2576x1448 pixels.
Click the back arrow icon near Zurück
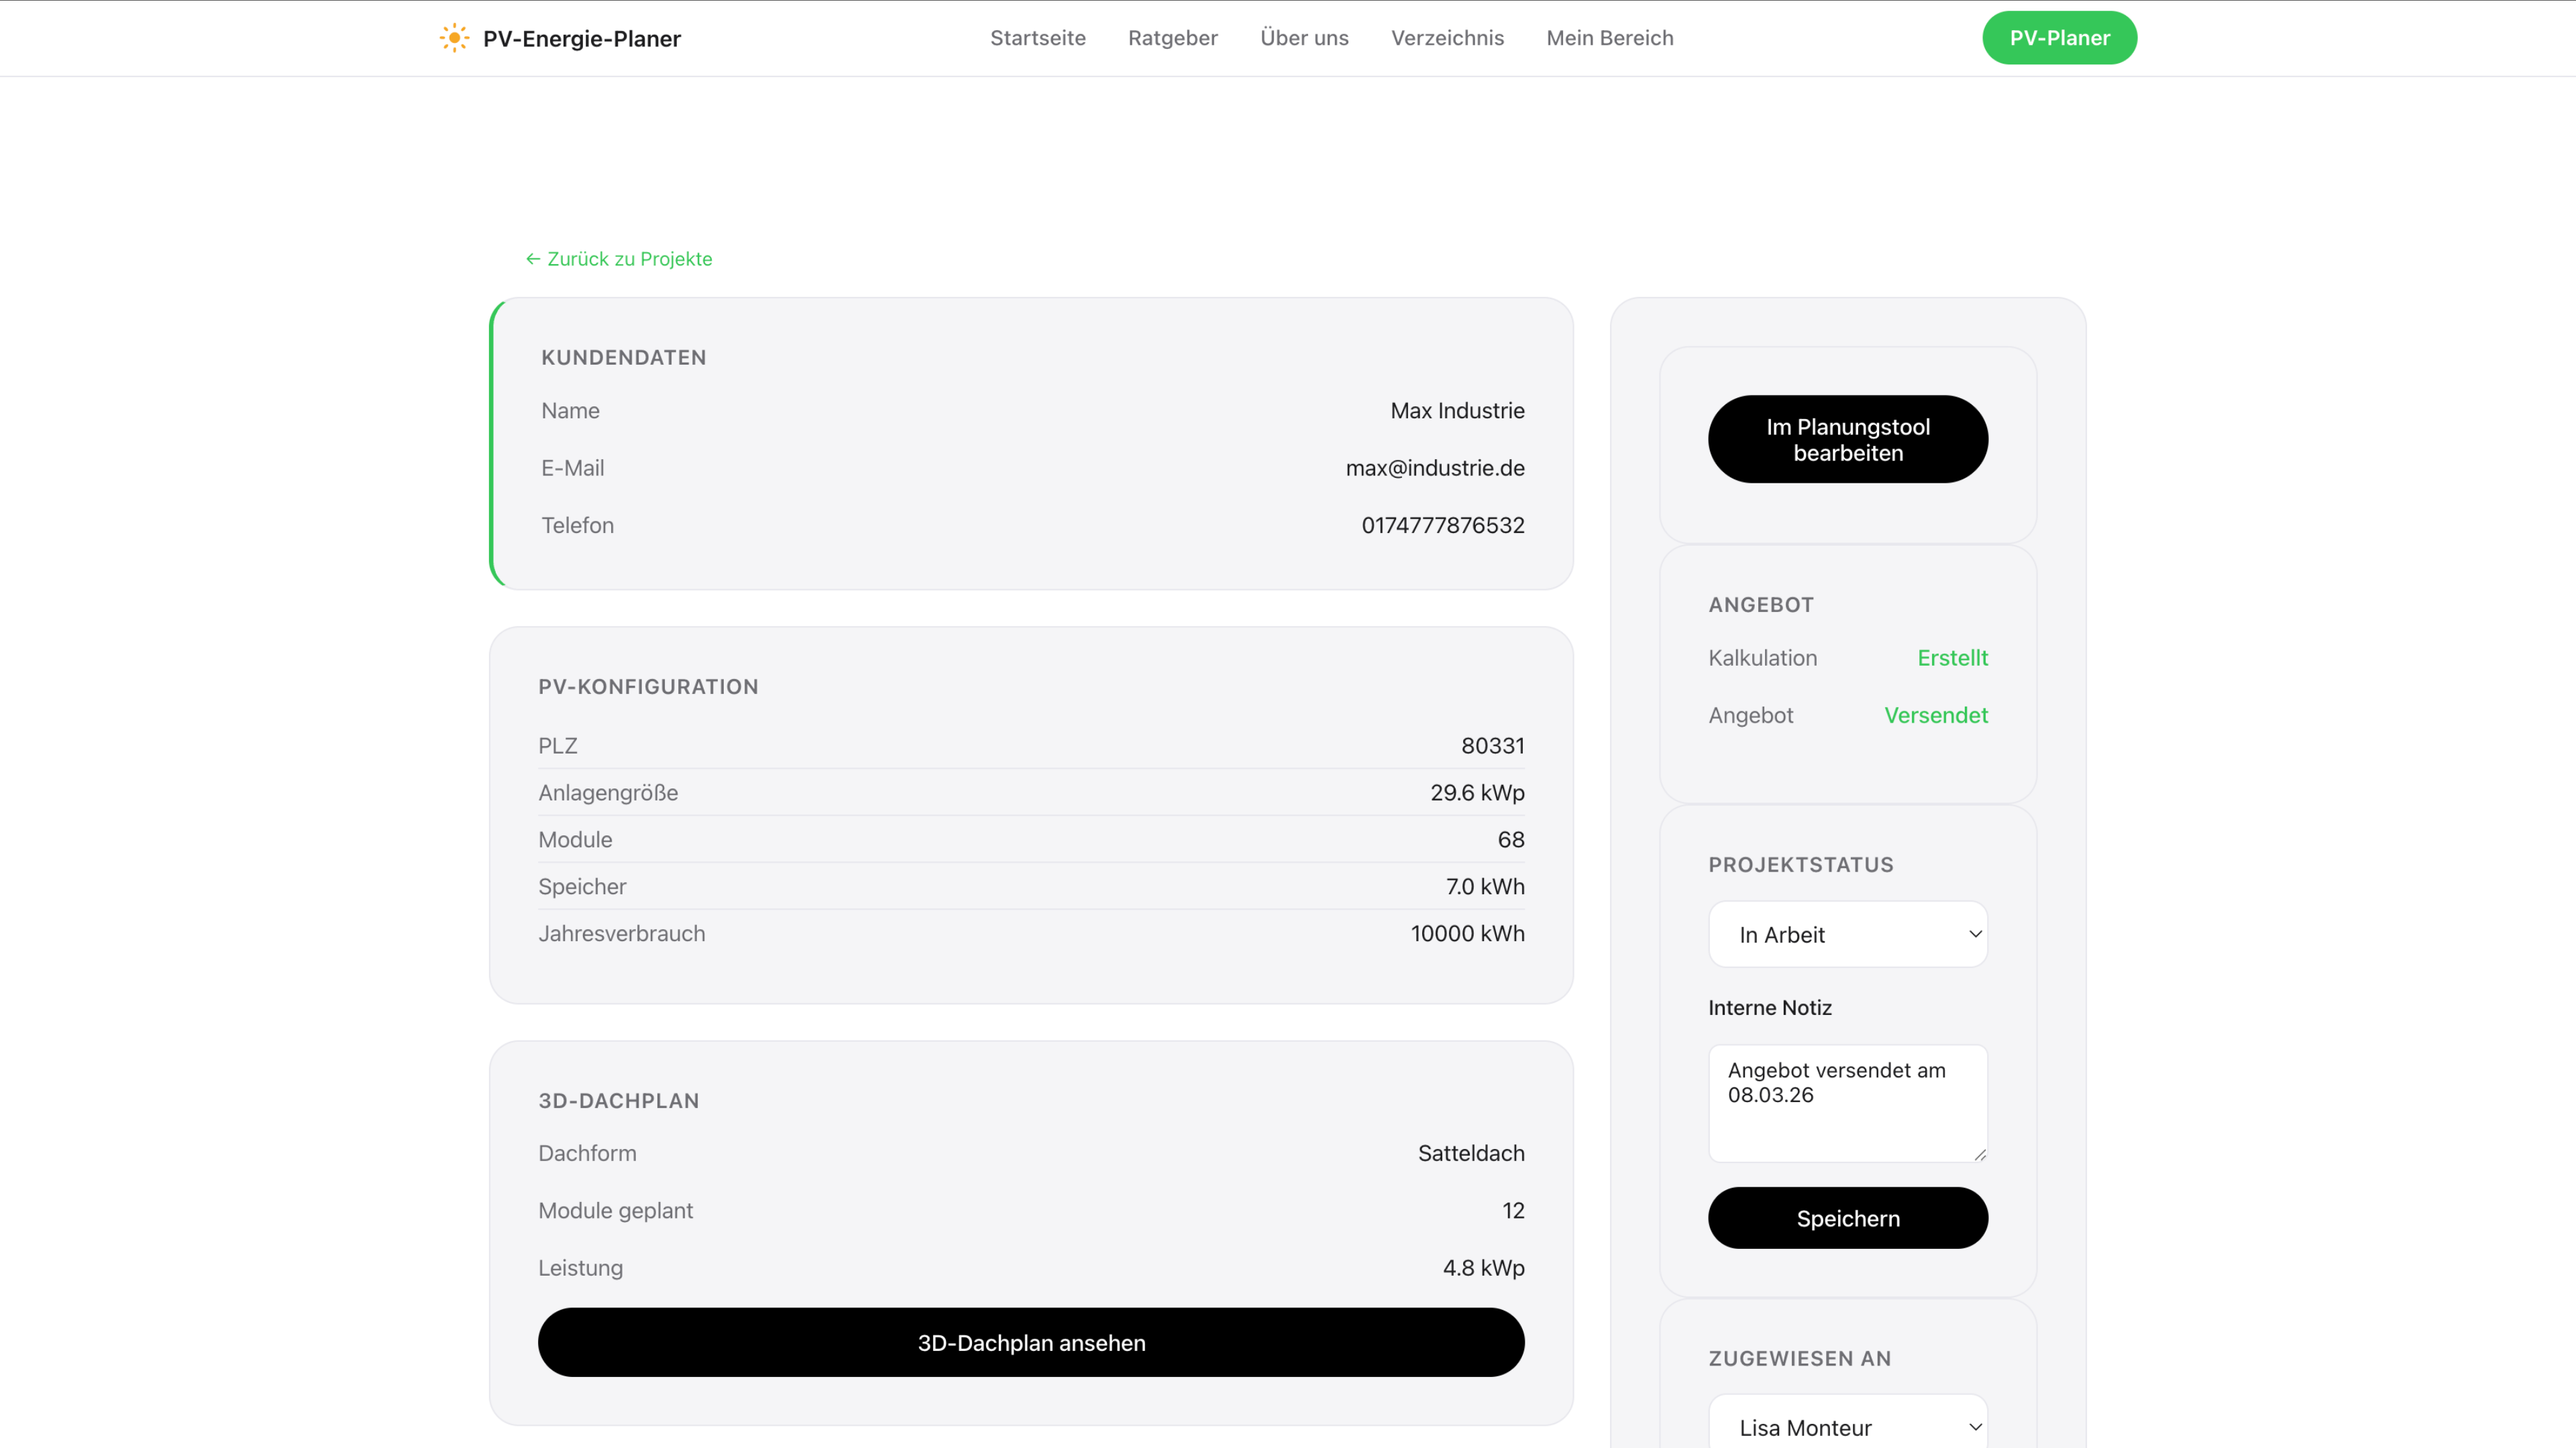click(533, 259)
